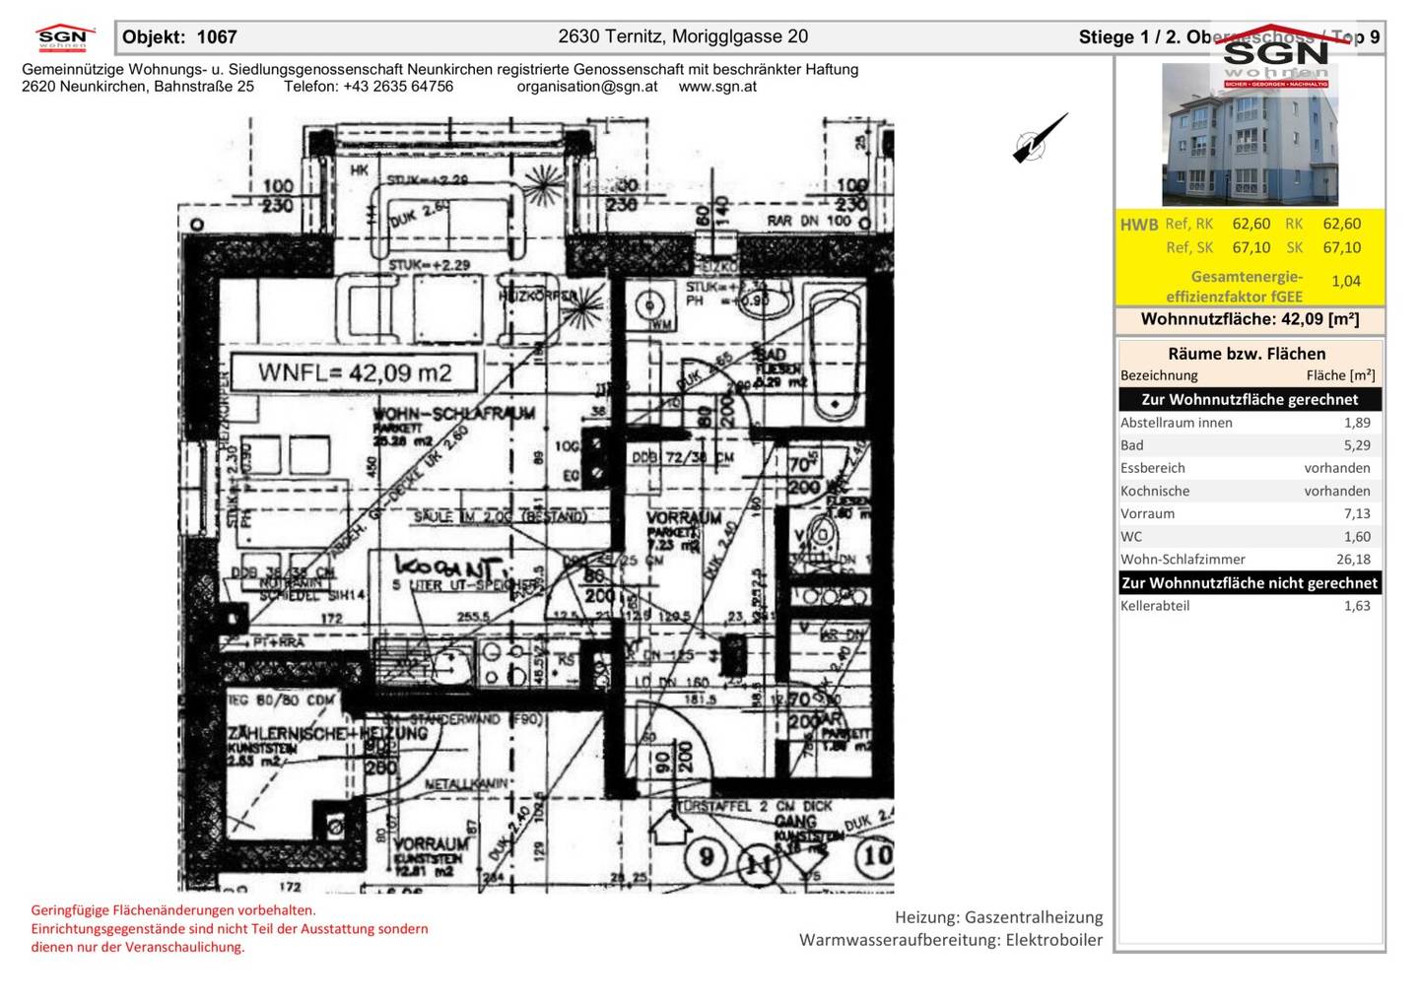The height and width of the screenshot is (1003, 1419).
Task: Click the Kellerabteil value 1,63
Action: [x=1357, y=606]
